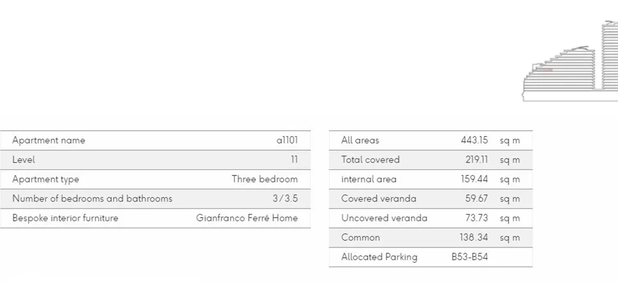This screenshot has width=618, height=299.
Task: Click the 159.44 internal area value
Action: click(475, 179)
